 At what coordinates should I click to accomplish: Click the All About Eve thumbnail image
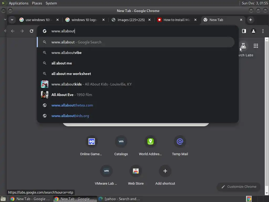45,95
